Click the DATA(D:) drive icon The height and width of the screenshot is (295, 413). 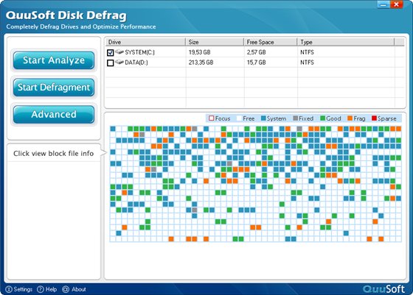pos(119,62)
